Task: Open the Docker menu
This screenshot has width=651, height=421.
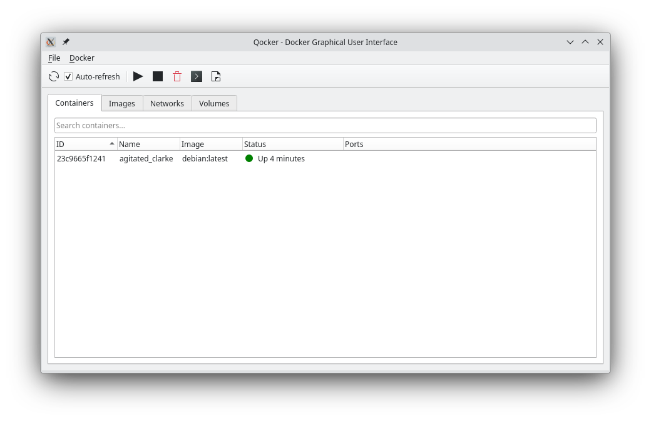Action: click(x=82, y=58)
